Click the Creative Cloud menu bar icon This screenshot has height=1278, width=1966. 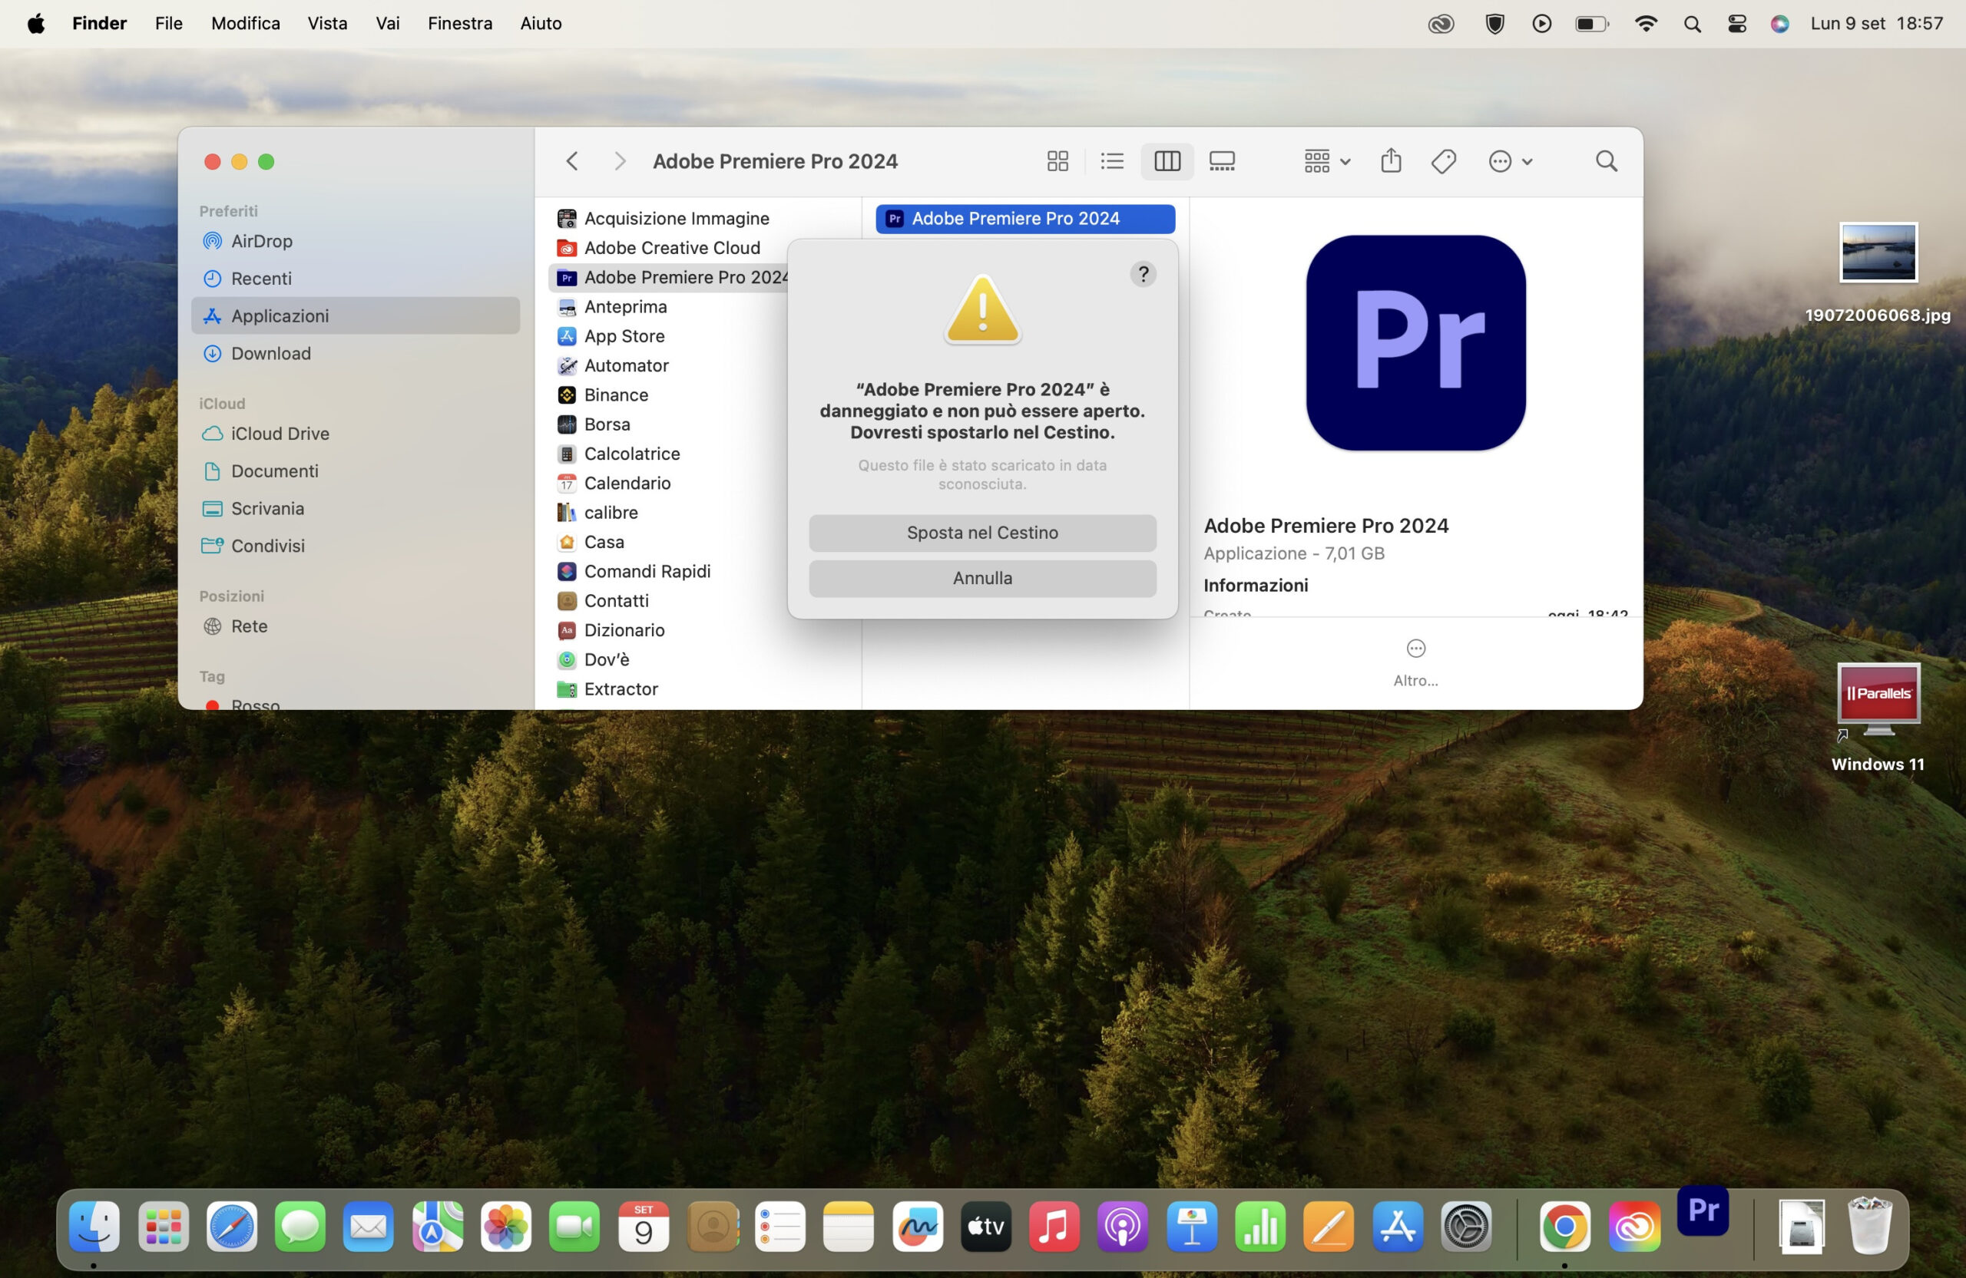(x=1441, y=24)
